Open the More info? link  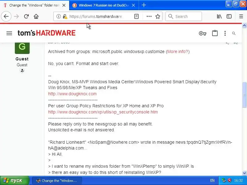click(x=178, y=51)
